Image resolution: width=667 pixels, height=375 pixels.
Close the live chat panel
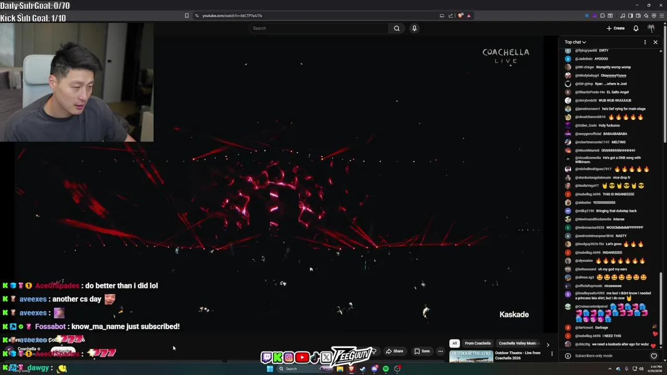point(656,42)
